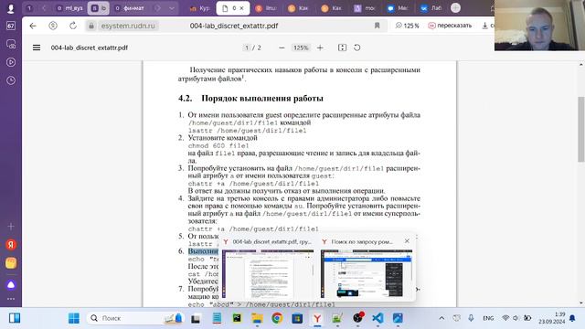Click the microphone tray icon
585x329 pixels.
tap(471, 318)
